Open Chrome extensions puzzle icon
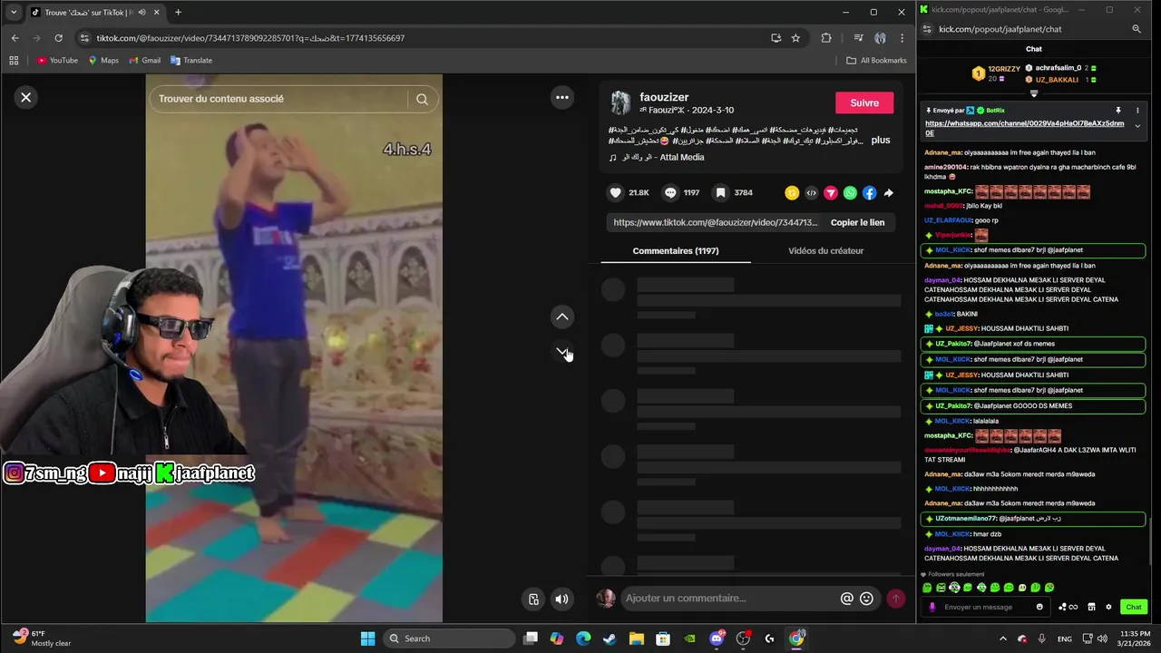 pos(825,38)
